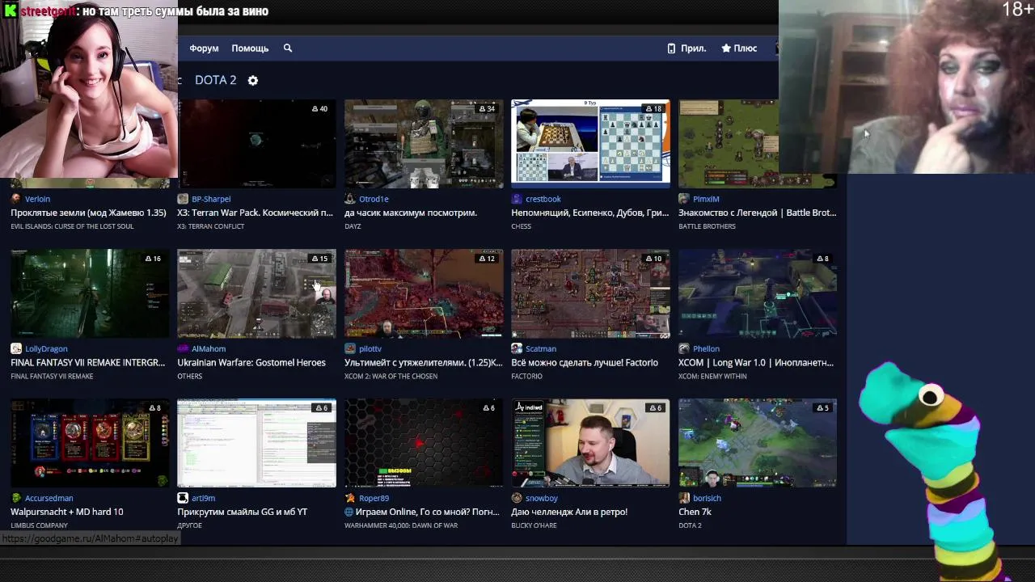Open title Проклятые земли (мод Жамевю 1.35)

pyautogui.click(x=88, y=213)
